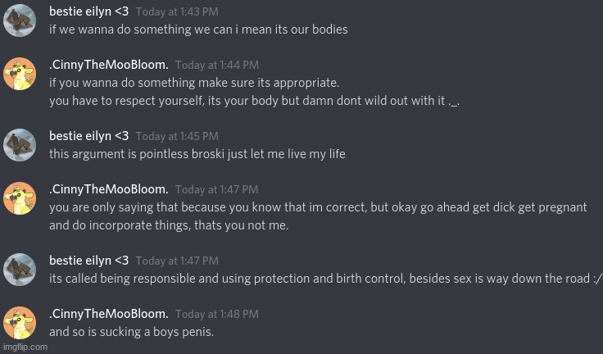Click bestie eilyn's avatar on the 1:43 PM message
This screenshot has width=603, height=354.
point(20,20)
